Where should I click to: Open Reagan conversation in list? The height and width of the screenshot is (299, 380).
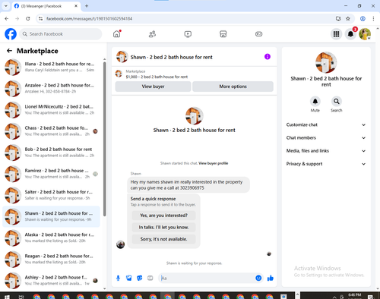(52, 259)
